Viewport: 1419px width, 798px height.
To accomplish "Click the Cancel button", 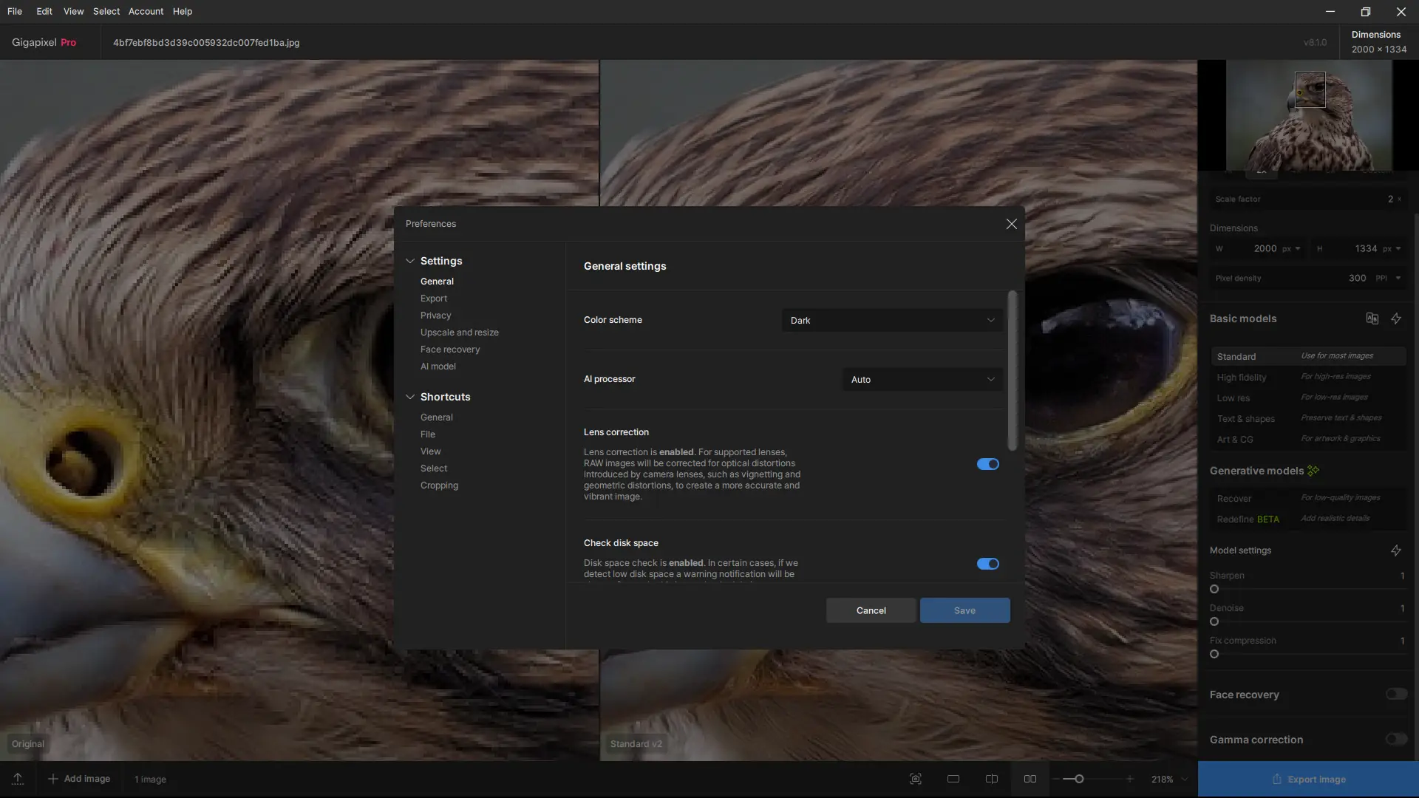I will click(x=871, y=610).
